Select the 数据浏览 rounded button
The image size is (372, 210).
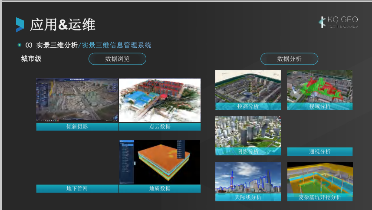click(x=117, y=59)
